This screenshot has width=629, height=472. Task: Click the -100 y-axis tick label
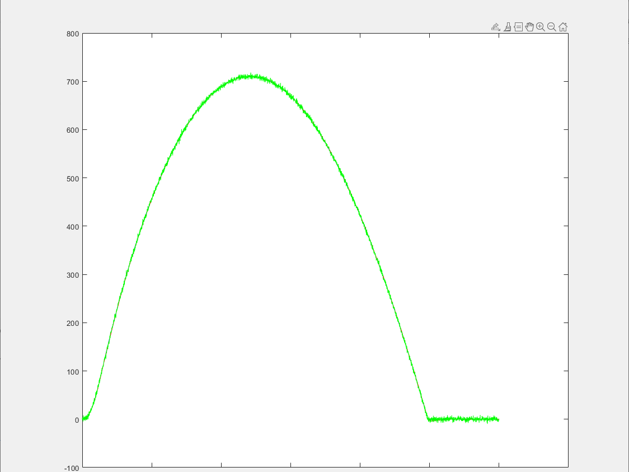tap(71, 468)
